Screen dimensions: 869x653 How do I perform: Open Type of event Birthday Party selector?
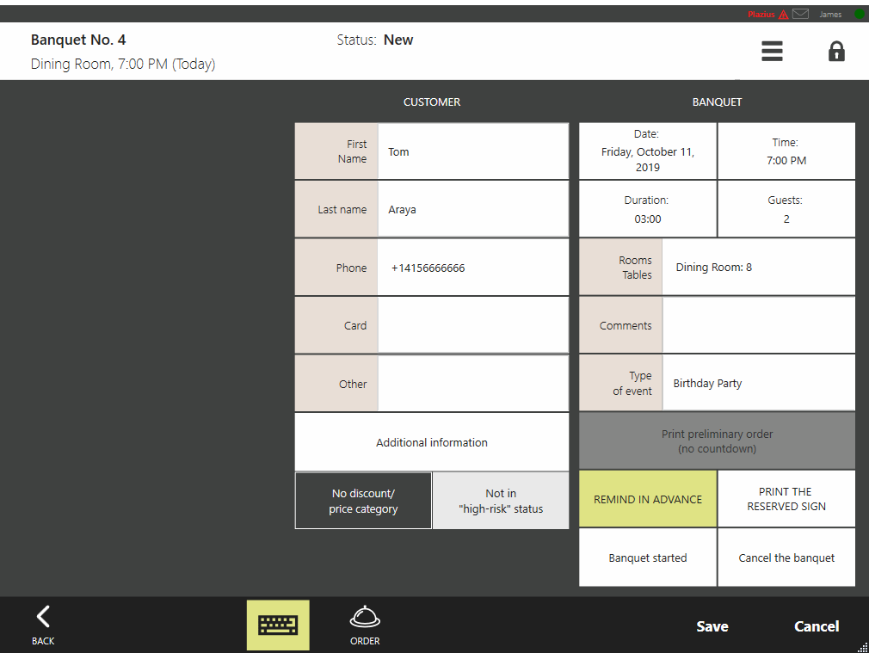tap(758, 384)
